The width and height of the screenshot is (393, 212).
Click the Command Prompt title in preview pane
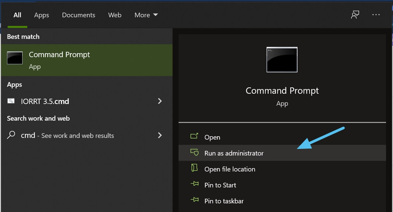282,91
